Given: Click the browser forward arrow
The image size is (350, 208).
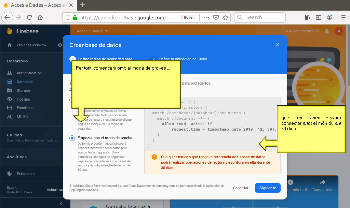Looking at the screenshot, I should [18, 17].
